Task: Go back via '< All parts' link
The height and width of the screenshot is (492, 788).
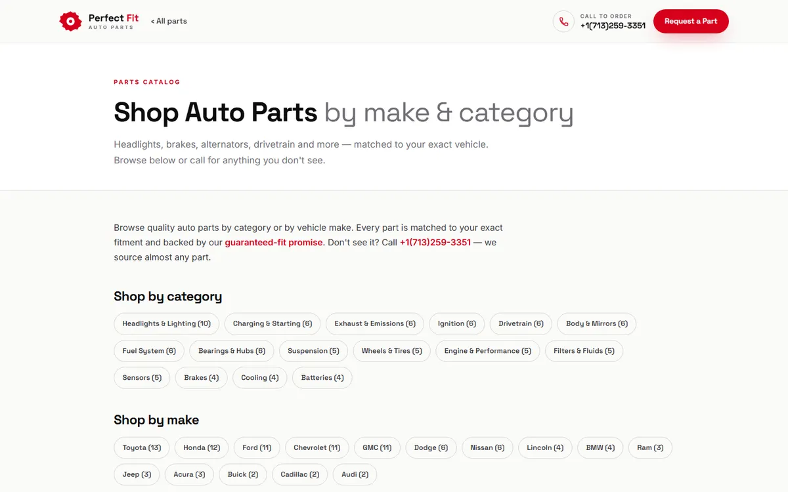Action: [x=169, y=21]
